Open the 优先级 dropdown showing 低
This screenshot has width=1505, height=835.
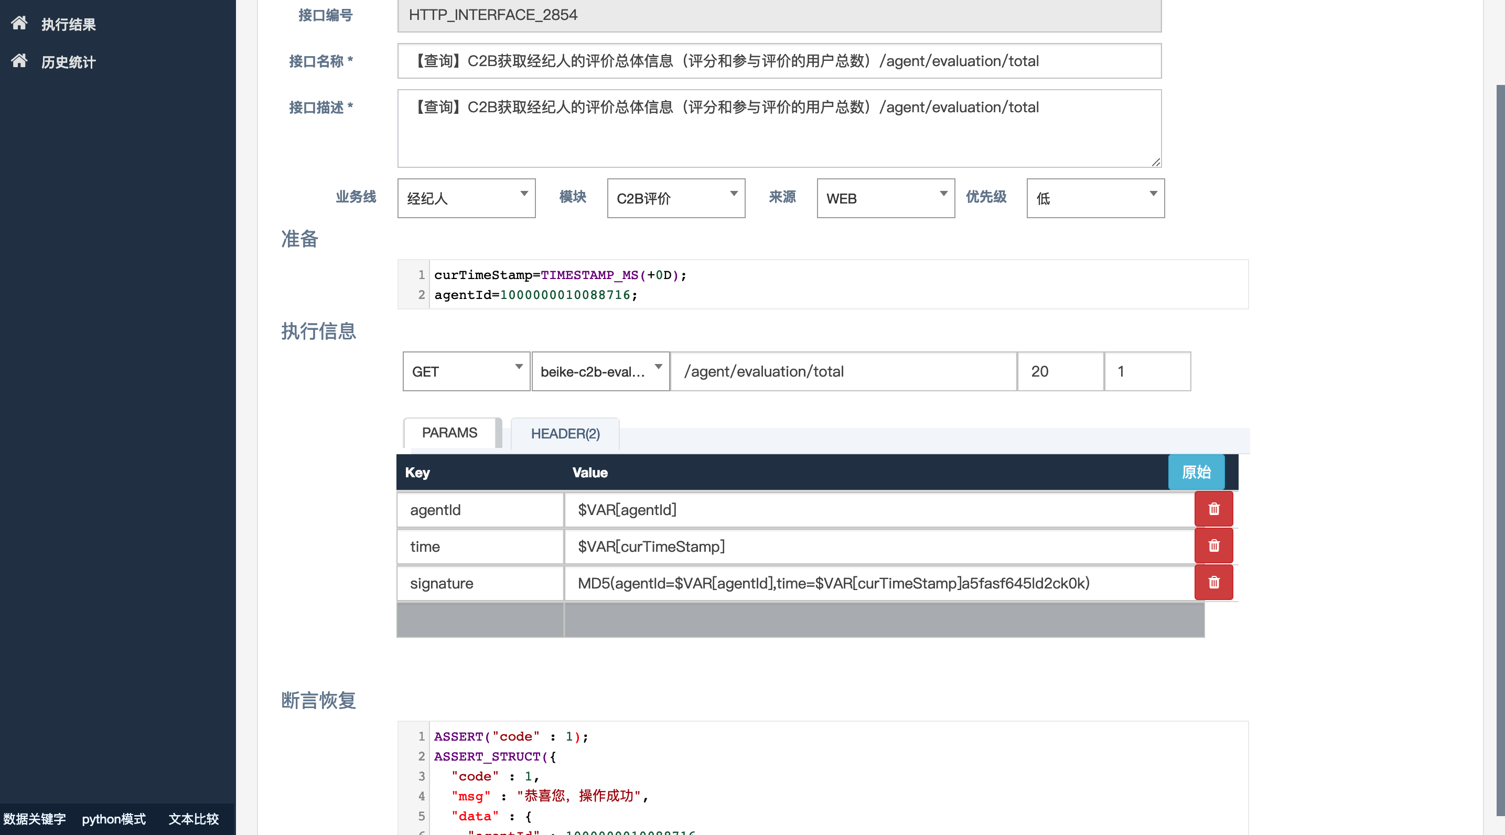point(1095,198)
